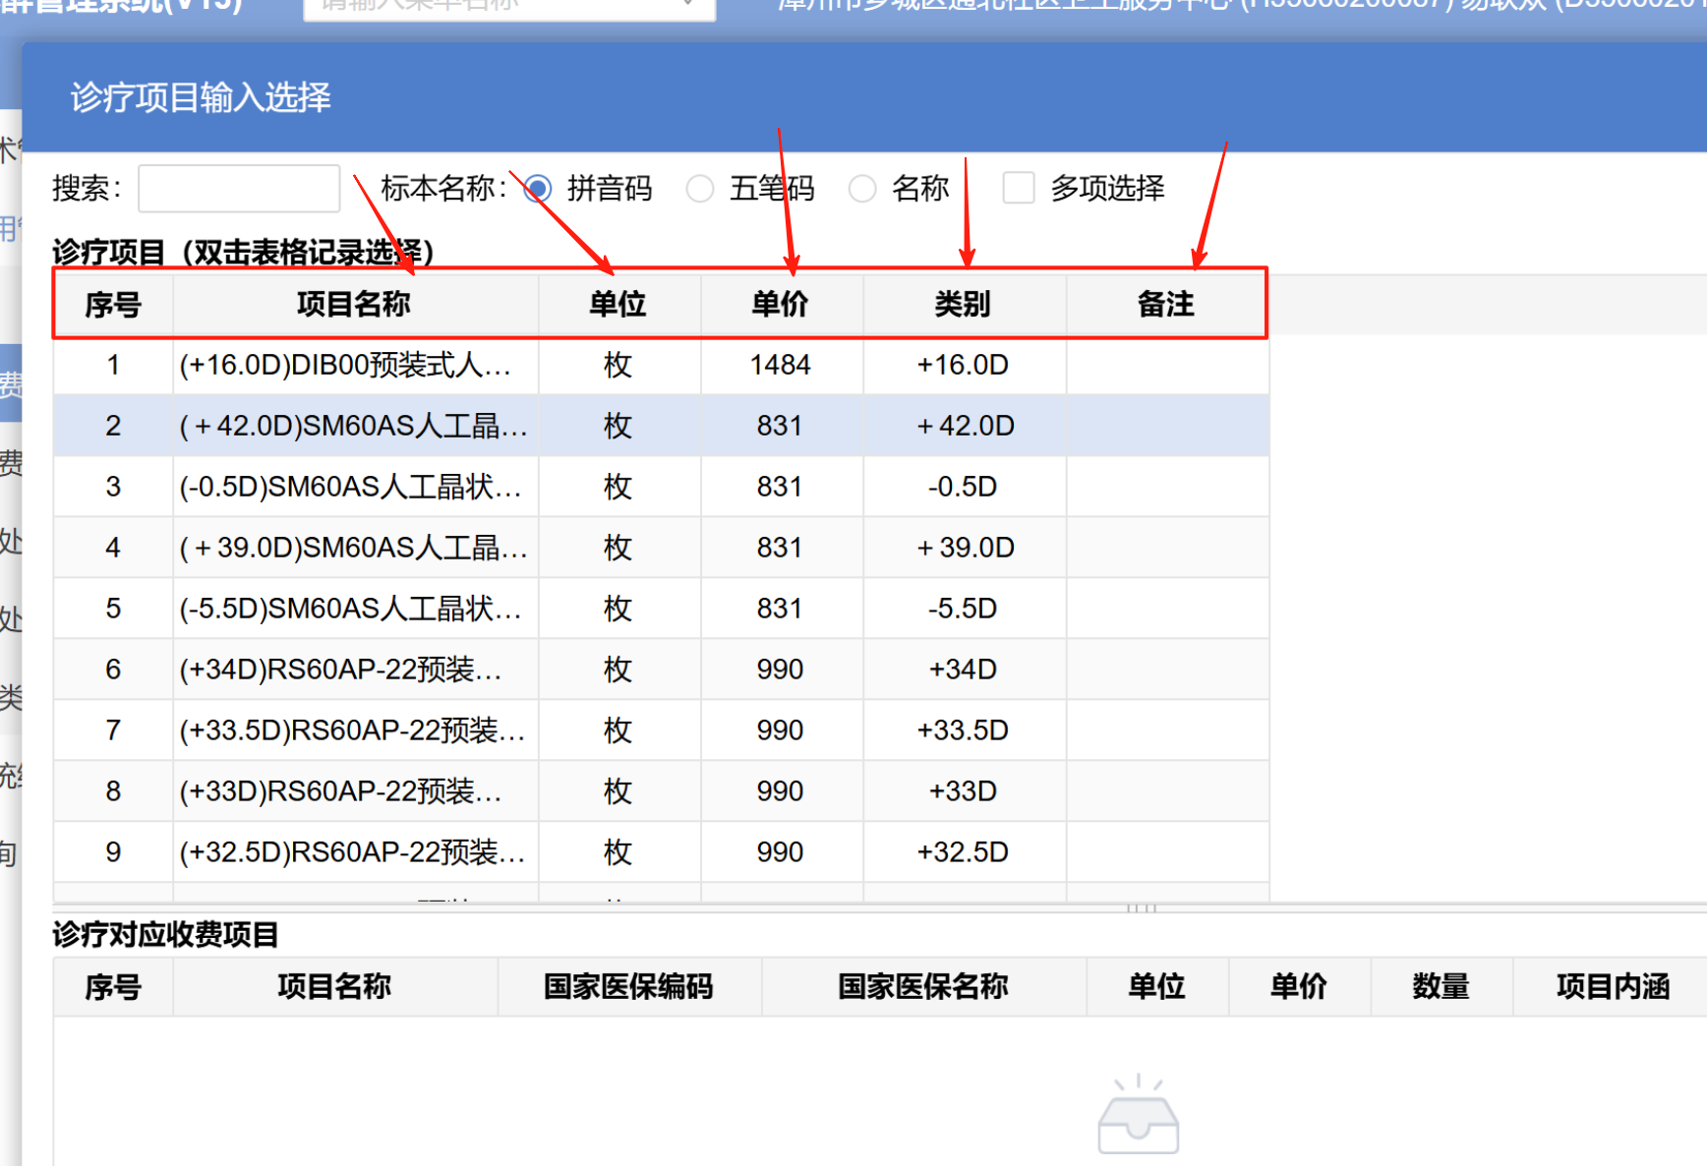The height and width of the screenshot is (1166, 1707).
Task: Click the 备注 column header
Action: [1166, 304]
